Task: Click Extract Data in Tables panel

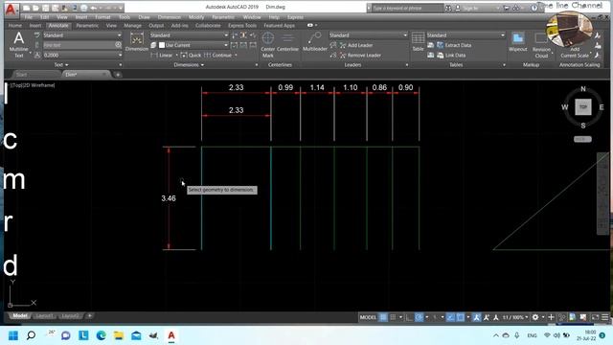Action: [454, 45]
